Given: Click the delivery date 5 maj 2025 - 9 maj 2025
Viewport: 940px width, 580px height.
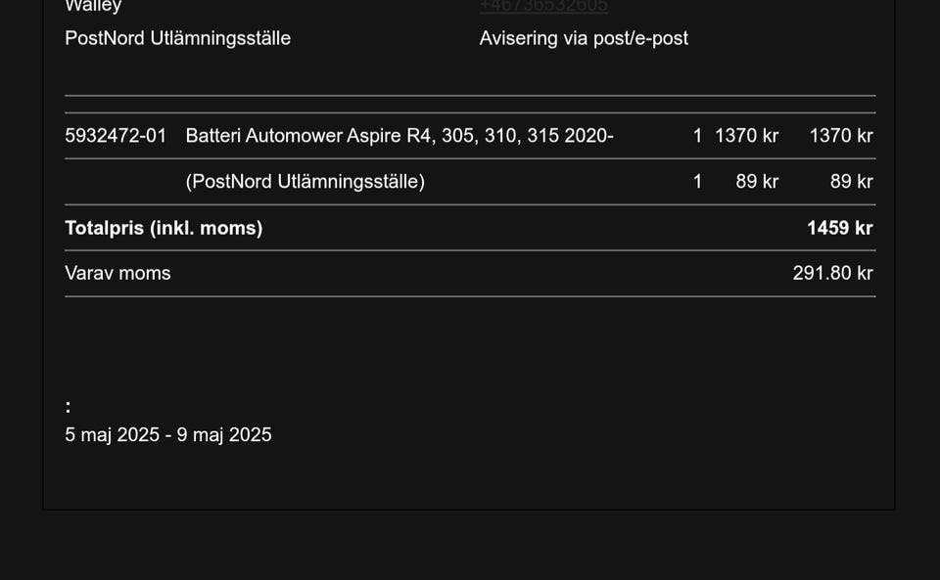Looking at the screenshot, I should pyautogui.click(x=167, y=434).
